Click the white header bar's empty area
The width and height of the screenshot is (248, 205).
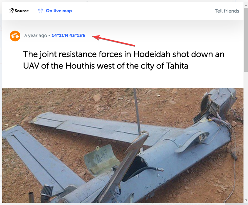click(142, 11)
